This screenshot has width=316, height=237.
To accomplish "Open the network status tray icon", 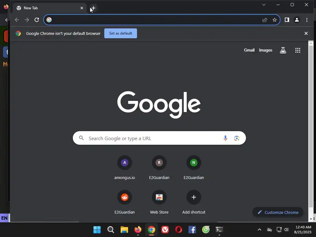I will coord(279,230).
